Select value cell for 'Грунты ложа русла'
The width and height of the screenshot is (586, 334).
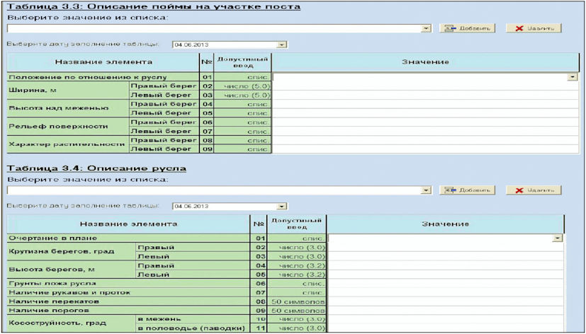pos(445,283)
